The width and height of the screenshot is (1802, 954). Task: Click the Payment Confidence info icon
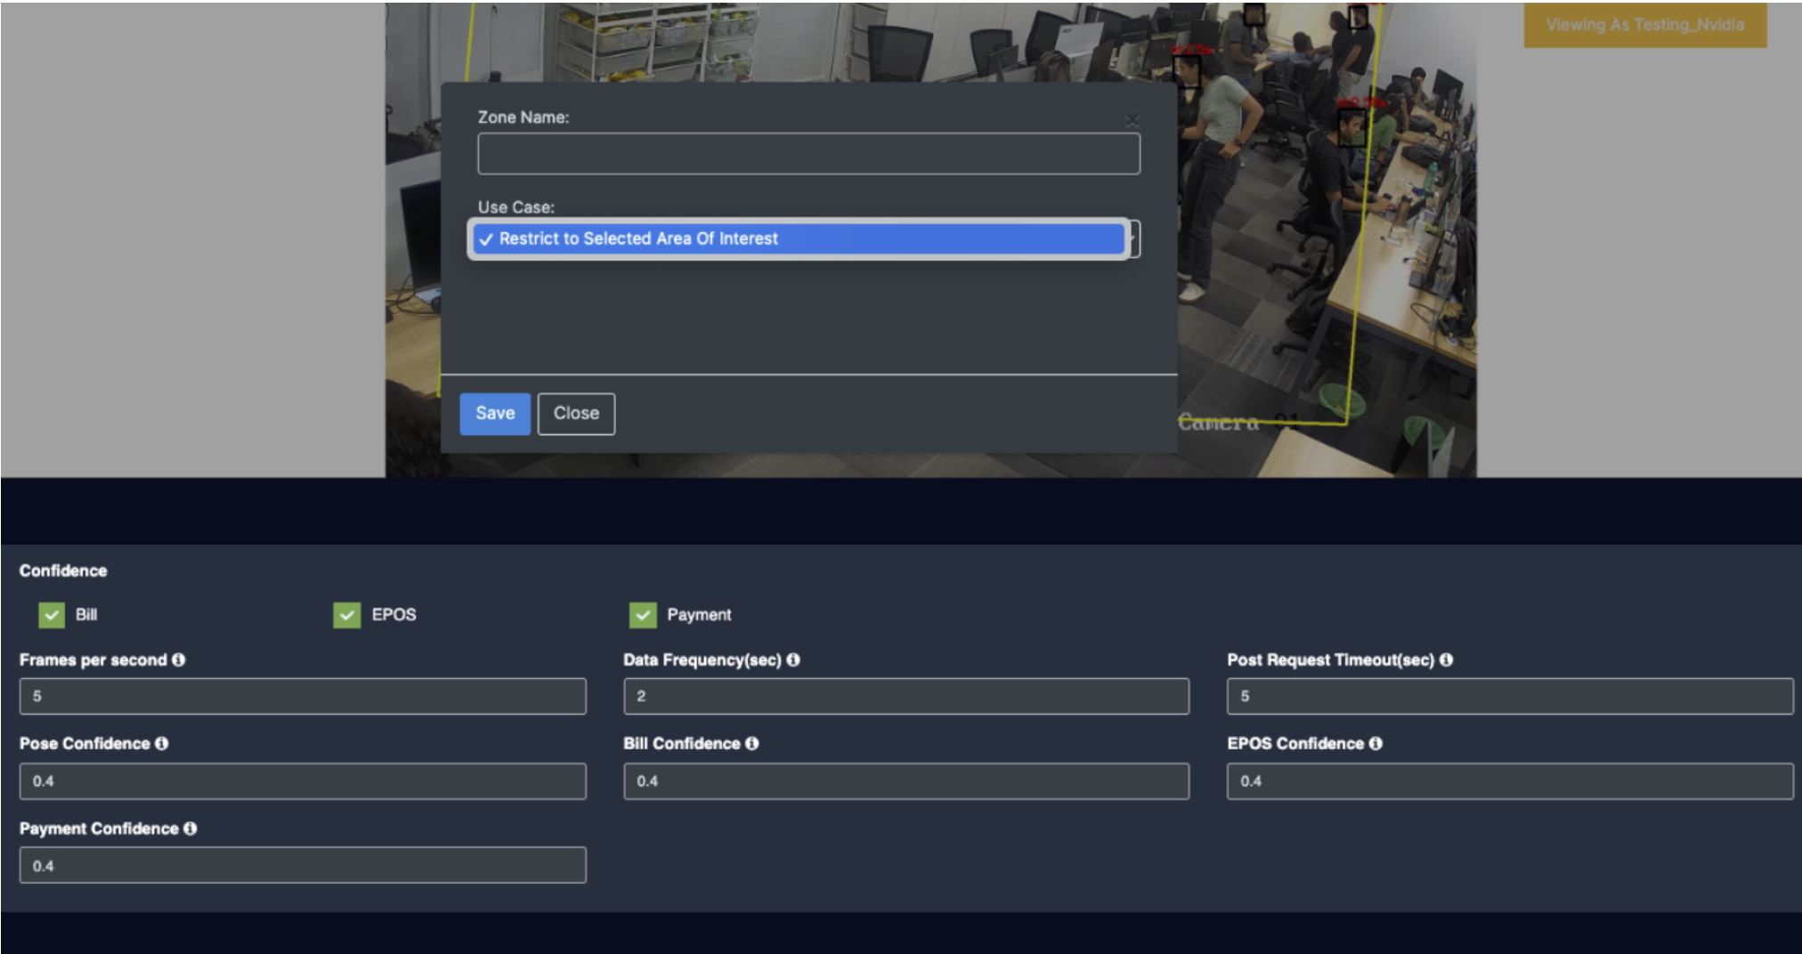[190, 829]
